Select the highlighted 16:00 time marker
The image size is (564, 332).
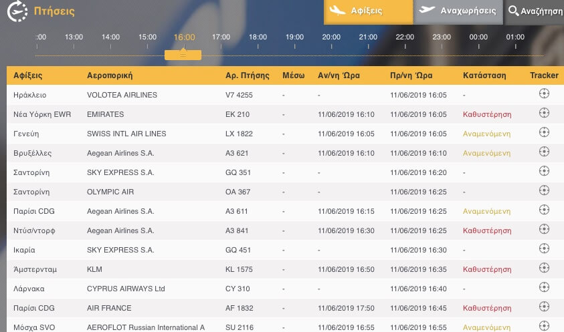(x=184, y=37)
